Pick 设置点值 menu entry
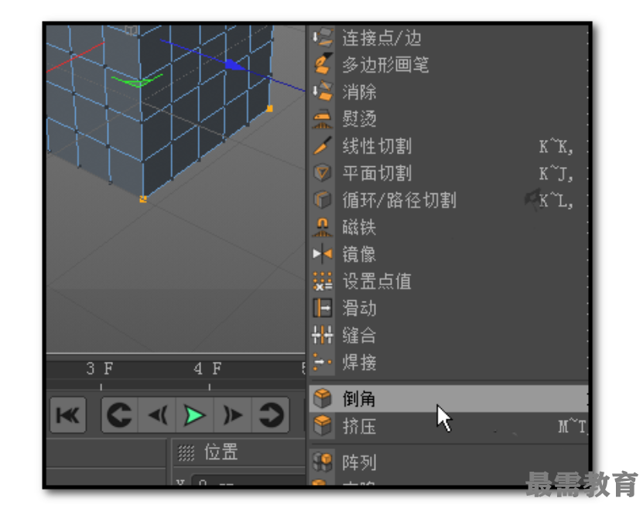Image resolution: width=643 pixels, height=515 pixels. pyautogui.click(x=449, y=281)
